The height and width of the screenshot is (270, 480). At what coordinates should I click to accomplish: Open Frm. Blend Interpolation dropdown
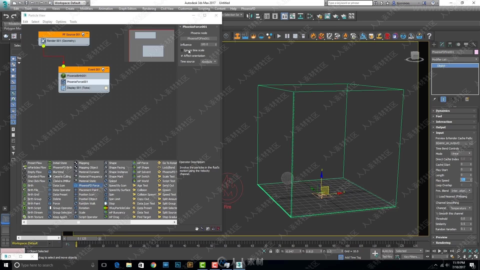pos(461,191)
